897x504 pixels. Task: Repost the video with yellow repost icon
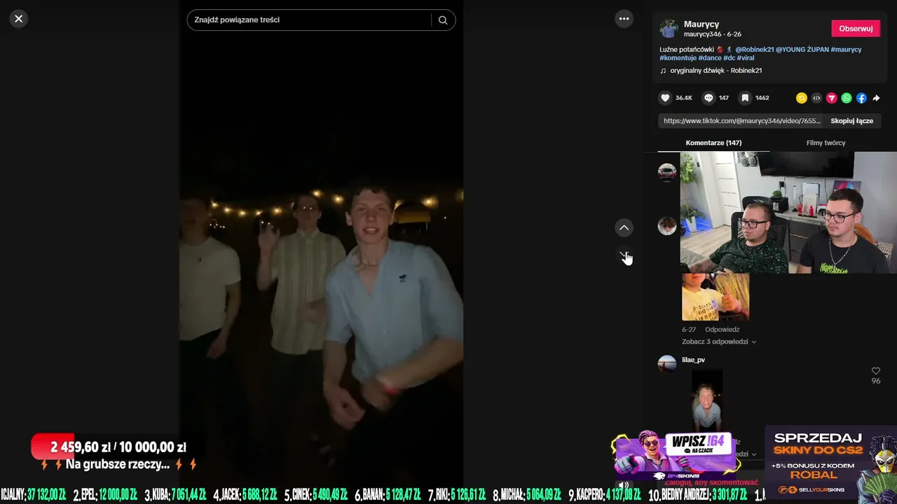[802, 98]
